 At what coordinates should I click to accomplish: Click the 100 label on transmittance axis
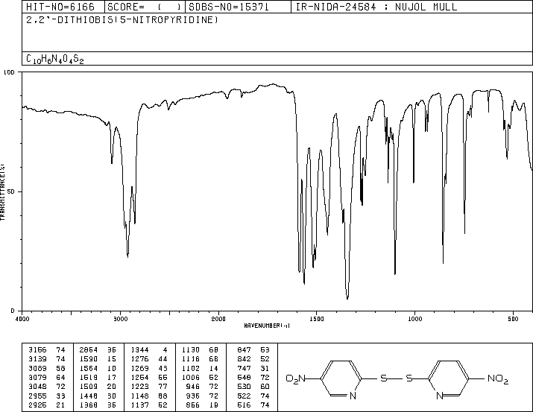[x=9, y=72]
